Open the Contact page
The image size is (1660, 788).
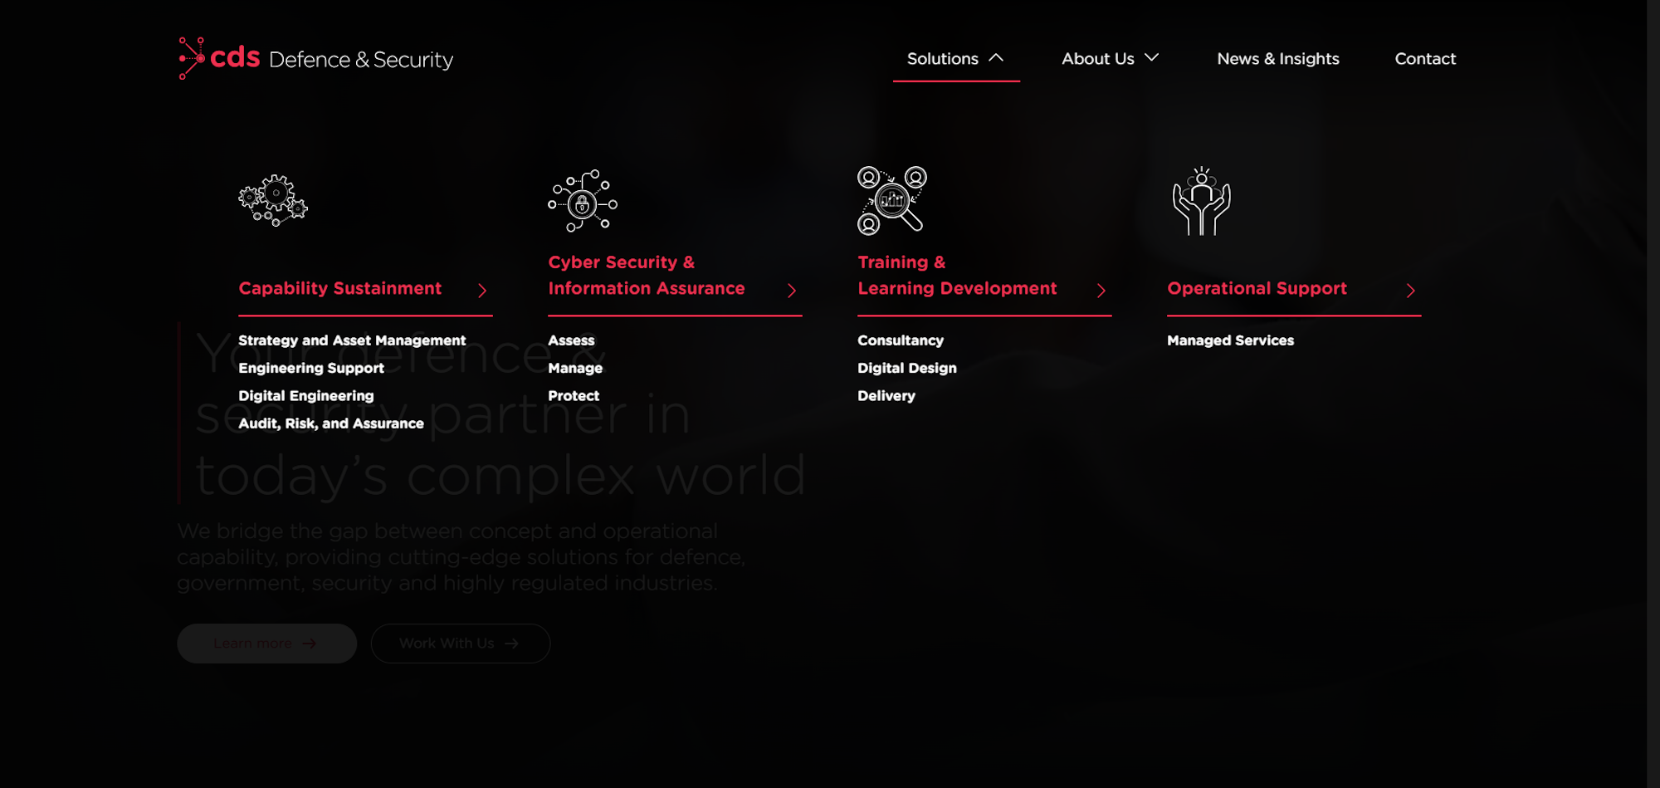pos(1425,59)
